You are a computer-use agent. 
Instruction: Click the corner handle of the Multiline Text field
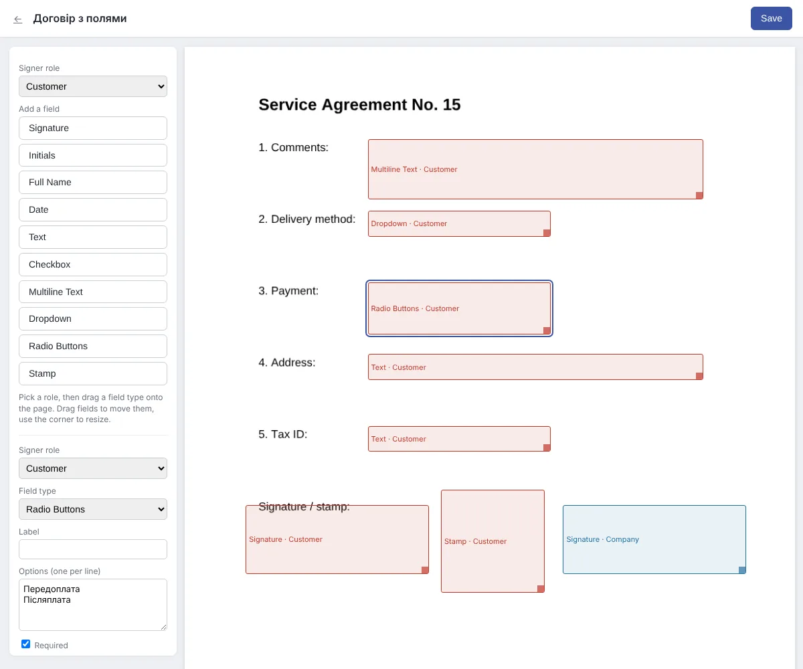tap(699, 195)
